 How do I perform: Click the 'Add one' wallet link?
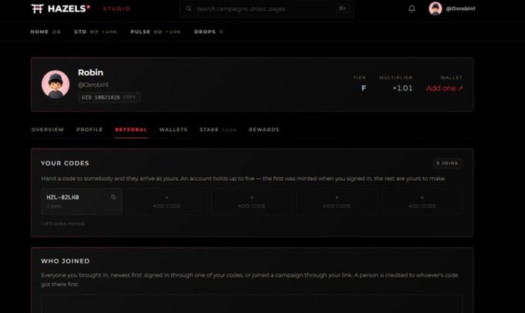coord(444,88)
